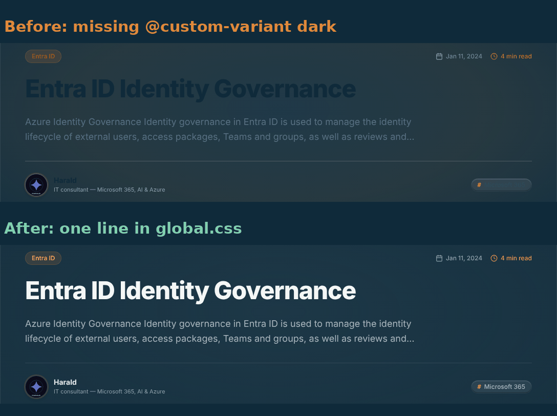Click '4 min read' in the After card
Screen dimensions: 557x416
(516, 258)
